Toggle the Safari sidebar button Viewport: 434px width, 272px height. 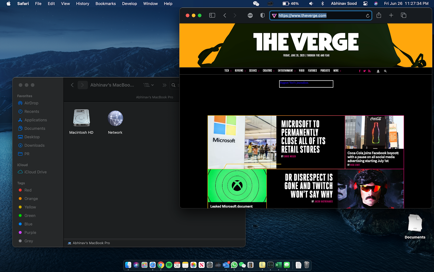click(x=212, y=15)
